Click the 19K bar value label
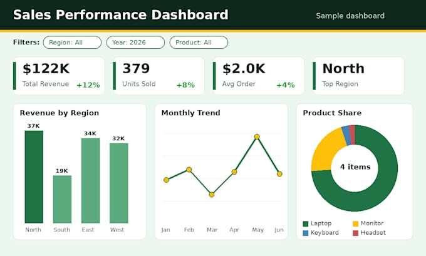 (x=62, y=171)
